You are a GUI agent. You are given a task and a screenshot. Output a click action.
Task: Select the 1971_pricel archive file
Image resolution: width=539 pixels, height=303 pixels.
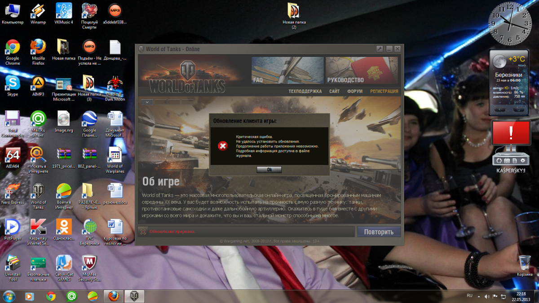(x=64, y=158)
